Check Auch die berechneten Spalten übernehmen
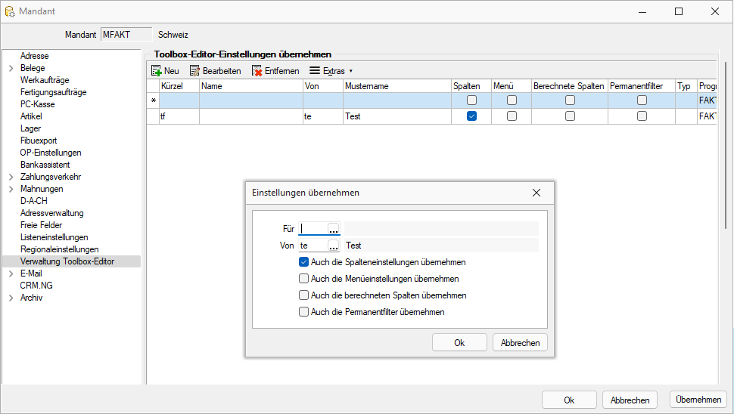734x414 pixels. [x=304, y=295]
